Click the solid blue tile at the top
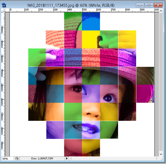Image resolution: width=166 pixels, height=164 pixels. click(91, 21)
